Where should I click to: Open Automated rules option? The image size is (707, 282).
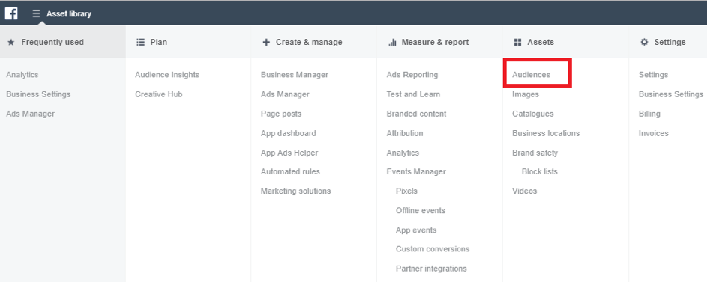coord(290,171)
